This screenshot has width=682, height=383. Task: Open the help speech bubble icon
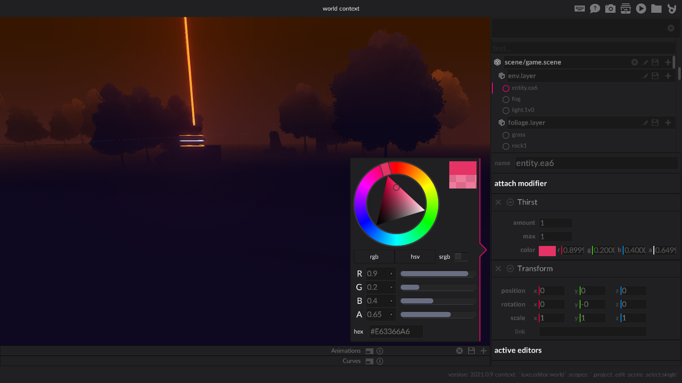tap(595, 9)
